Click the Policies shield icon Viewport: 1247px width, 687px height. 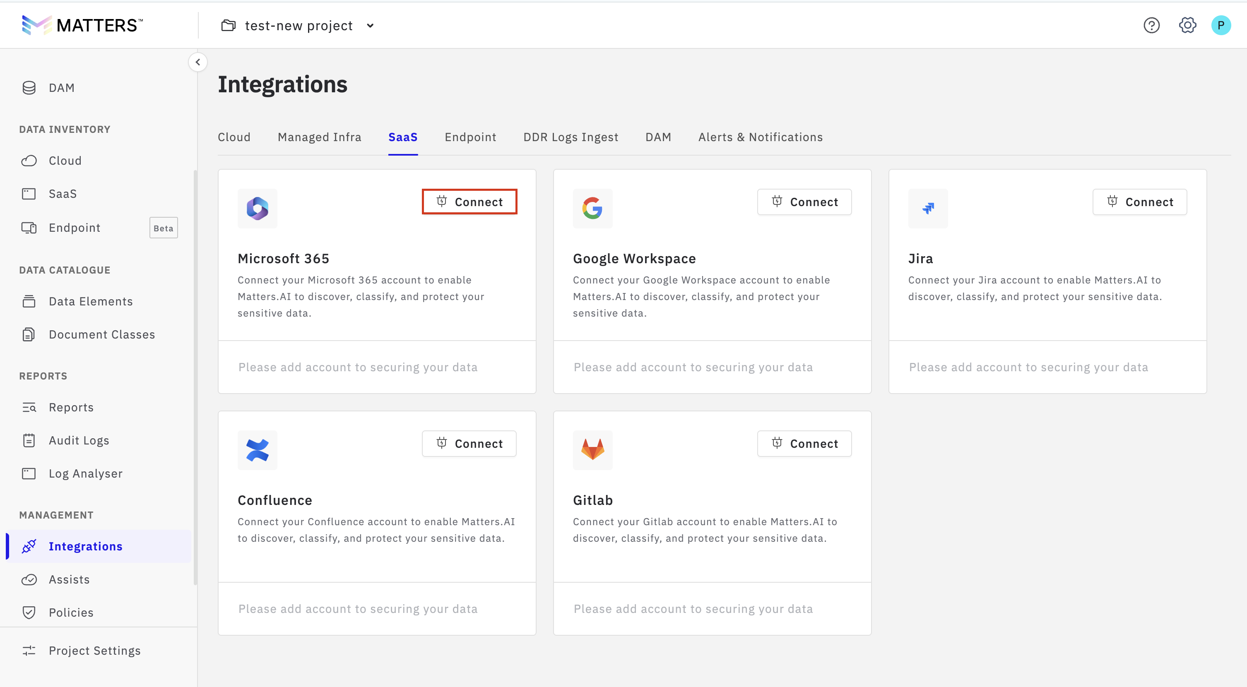pyautogui.click(x=29, y=613)
